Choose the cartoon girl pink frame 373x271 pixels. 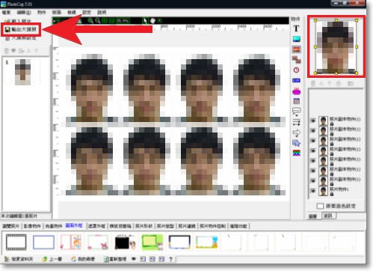[x=71, y=242]
